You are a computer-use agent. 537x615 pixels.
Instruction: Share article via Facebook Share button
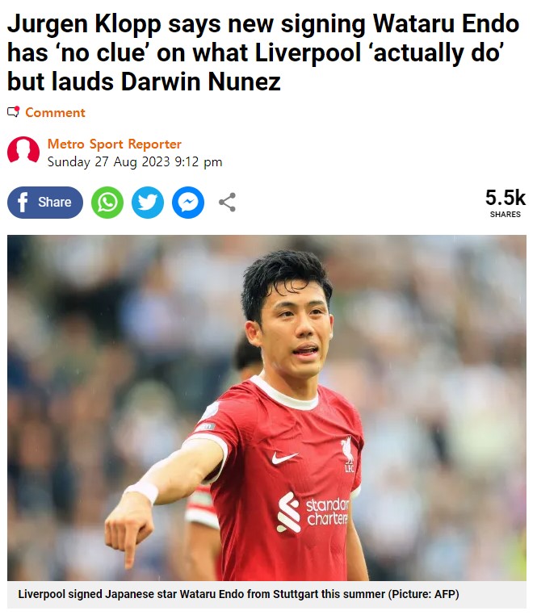pos(45,203)
